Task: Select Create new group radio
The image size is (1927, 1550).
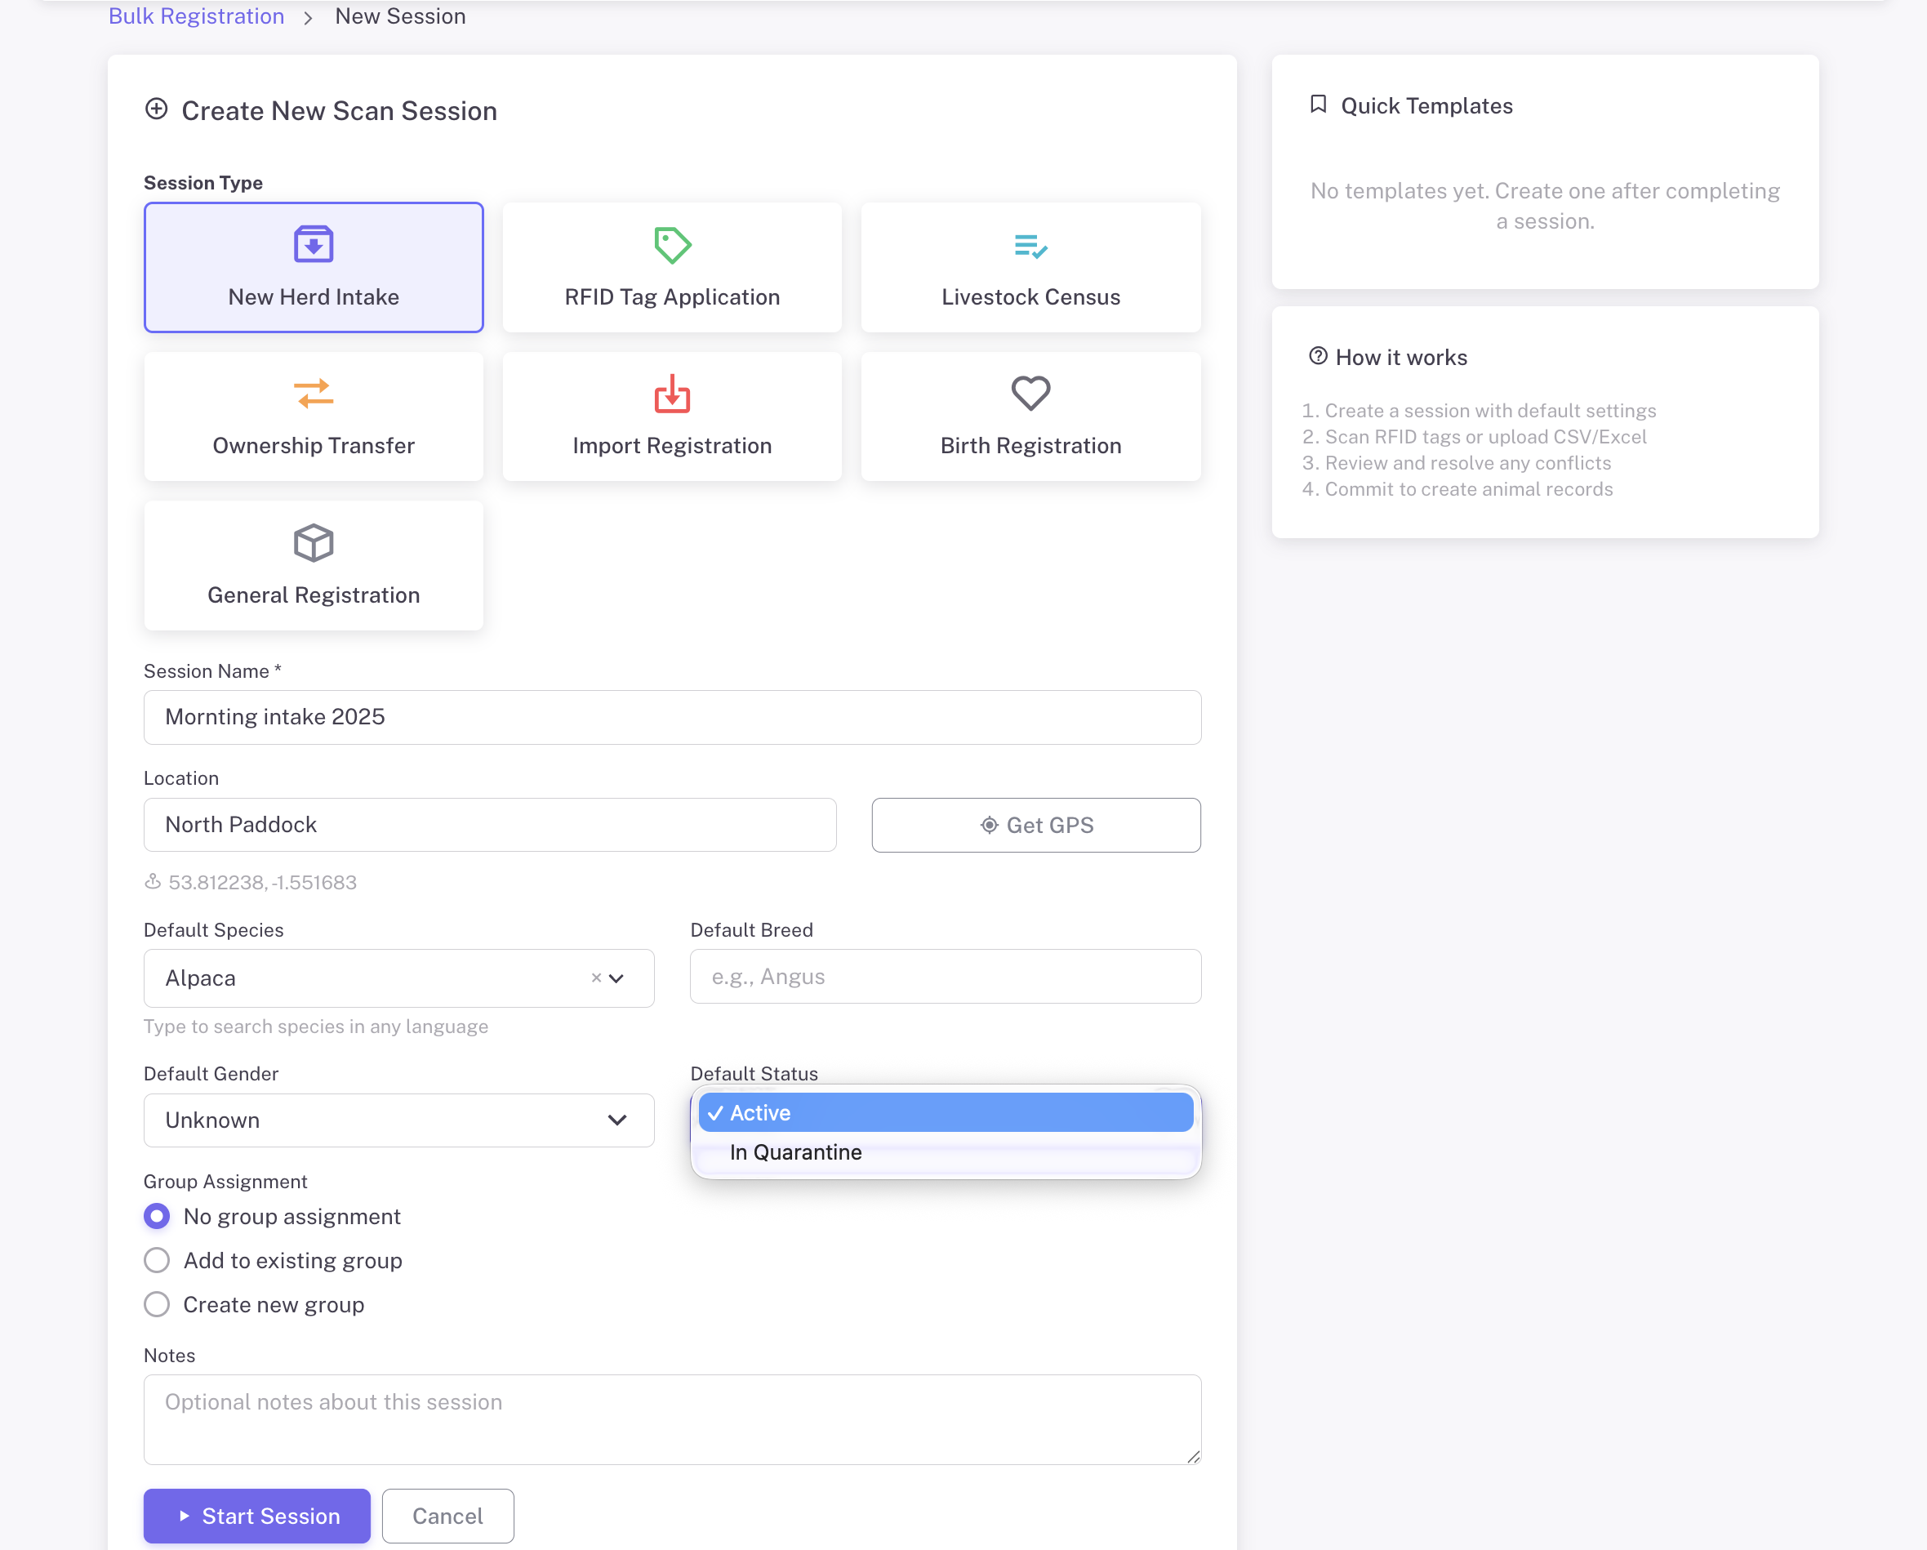Action: pos(158,1304)
